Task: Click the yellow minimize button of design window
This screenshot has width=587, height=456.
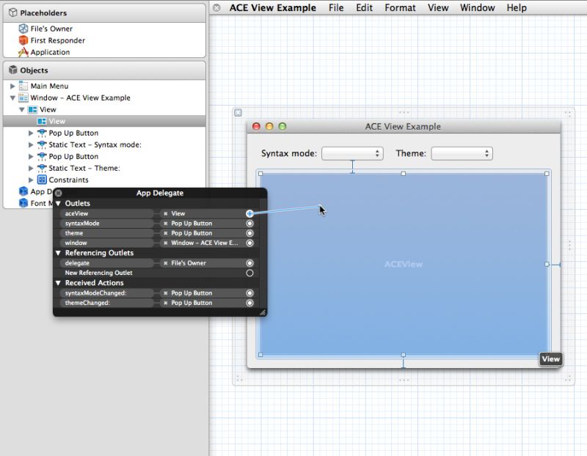Action: [x=269, y=126]
